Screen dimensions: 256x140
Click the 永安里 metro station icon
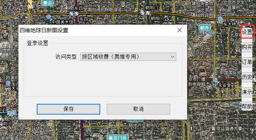click(215, 80)
